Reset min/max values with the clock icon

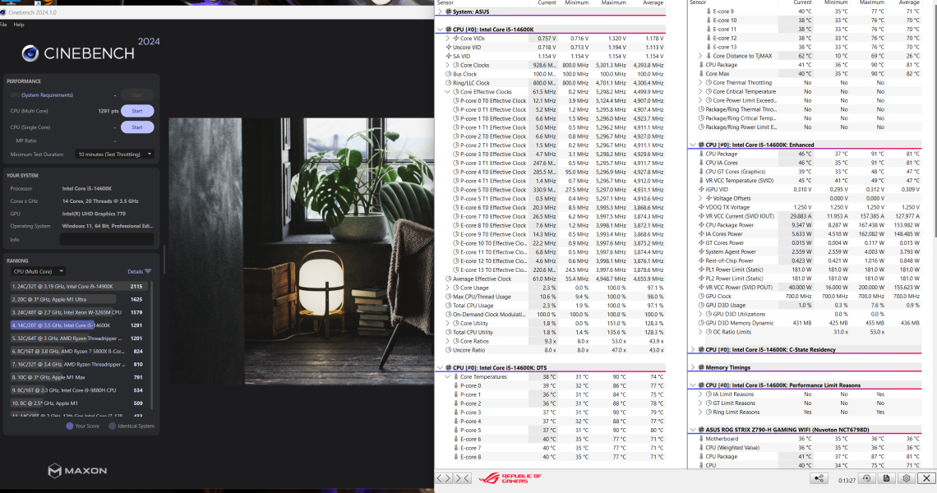pos(866,478)
